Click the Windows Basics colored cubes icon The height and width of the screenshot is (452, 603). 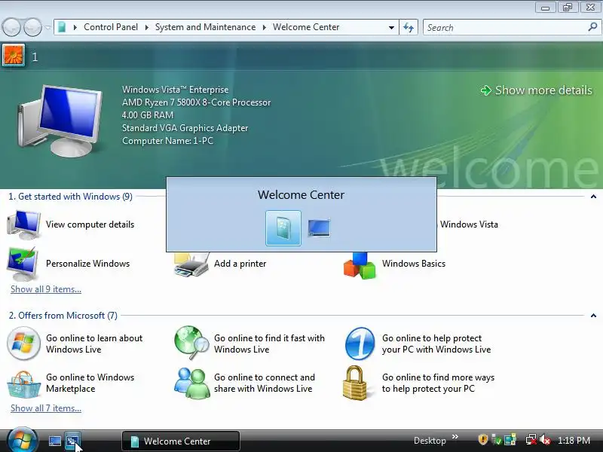(x=360, y=266)
